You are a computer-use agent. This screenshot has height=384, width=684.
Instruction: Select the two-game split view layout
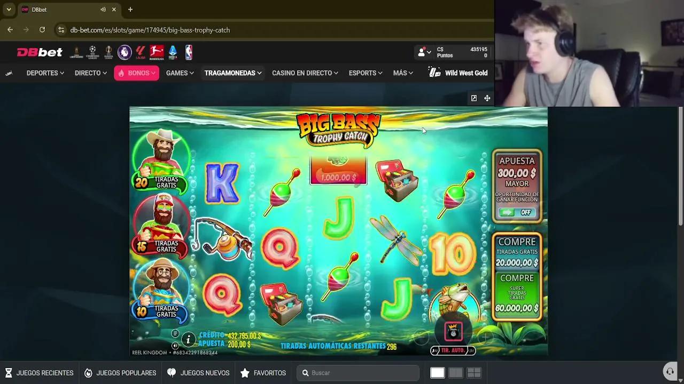click(x=456, y=373)
